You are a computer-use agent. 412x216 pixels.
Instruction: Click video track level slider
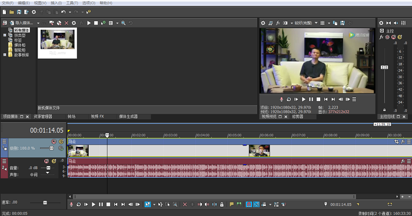click(52, 148)
